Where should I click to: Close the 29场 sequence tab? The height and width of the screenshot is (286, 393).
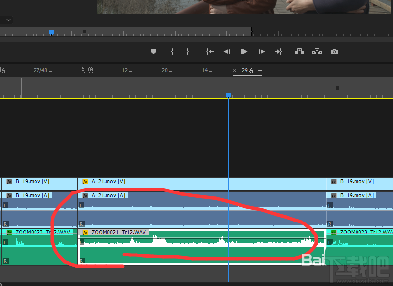[235, 71]
